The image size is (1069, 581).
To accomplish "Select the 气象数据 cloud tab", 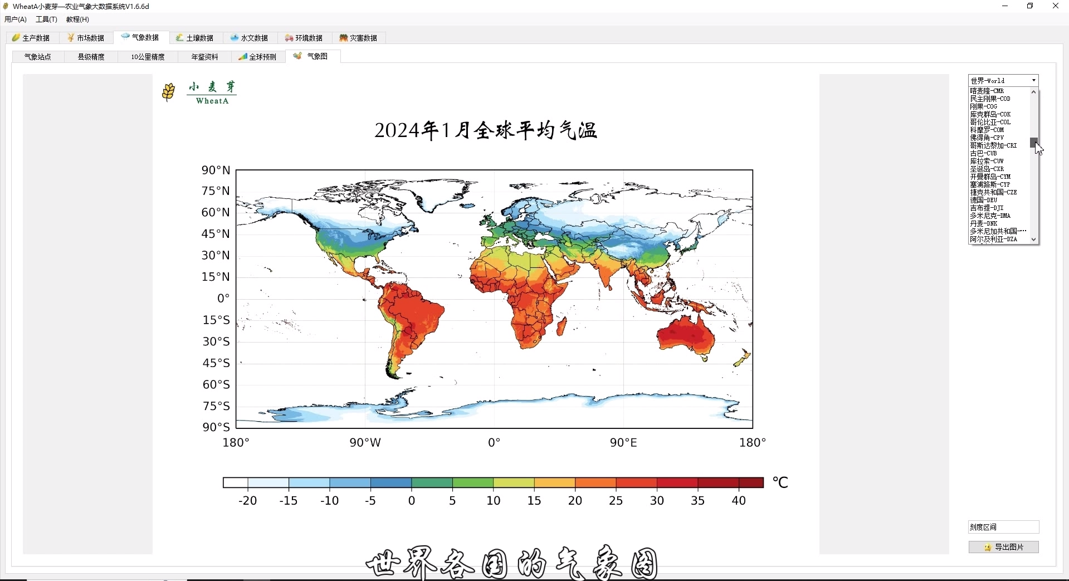I will [x=140, y=37].
